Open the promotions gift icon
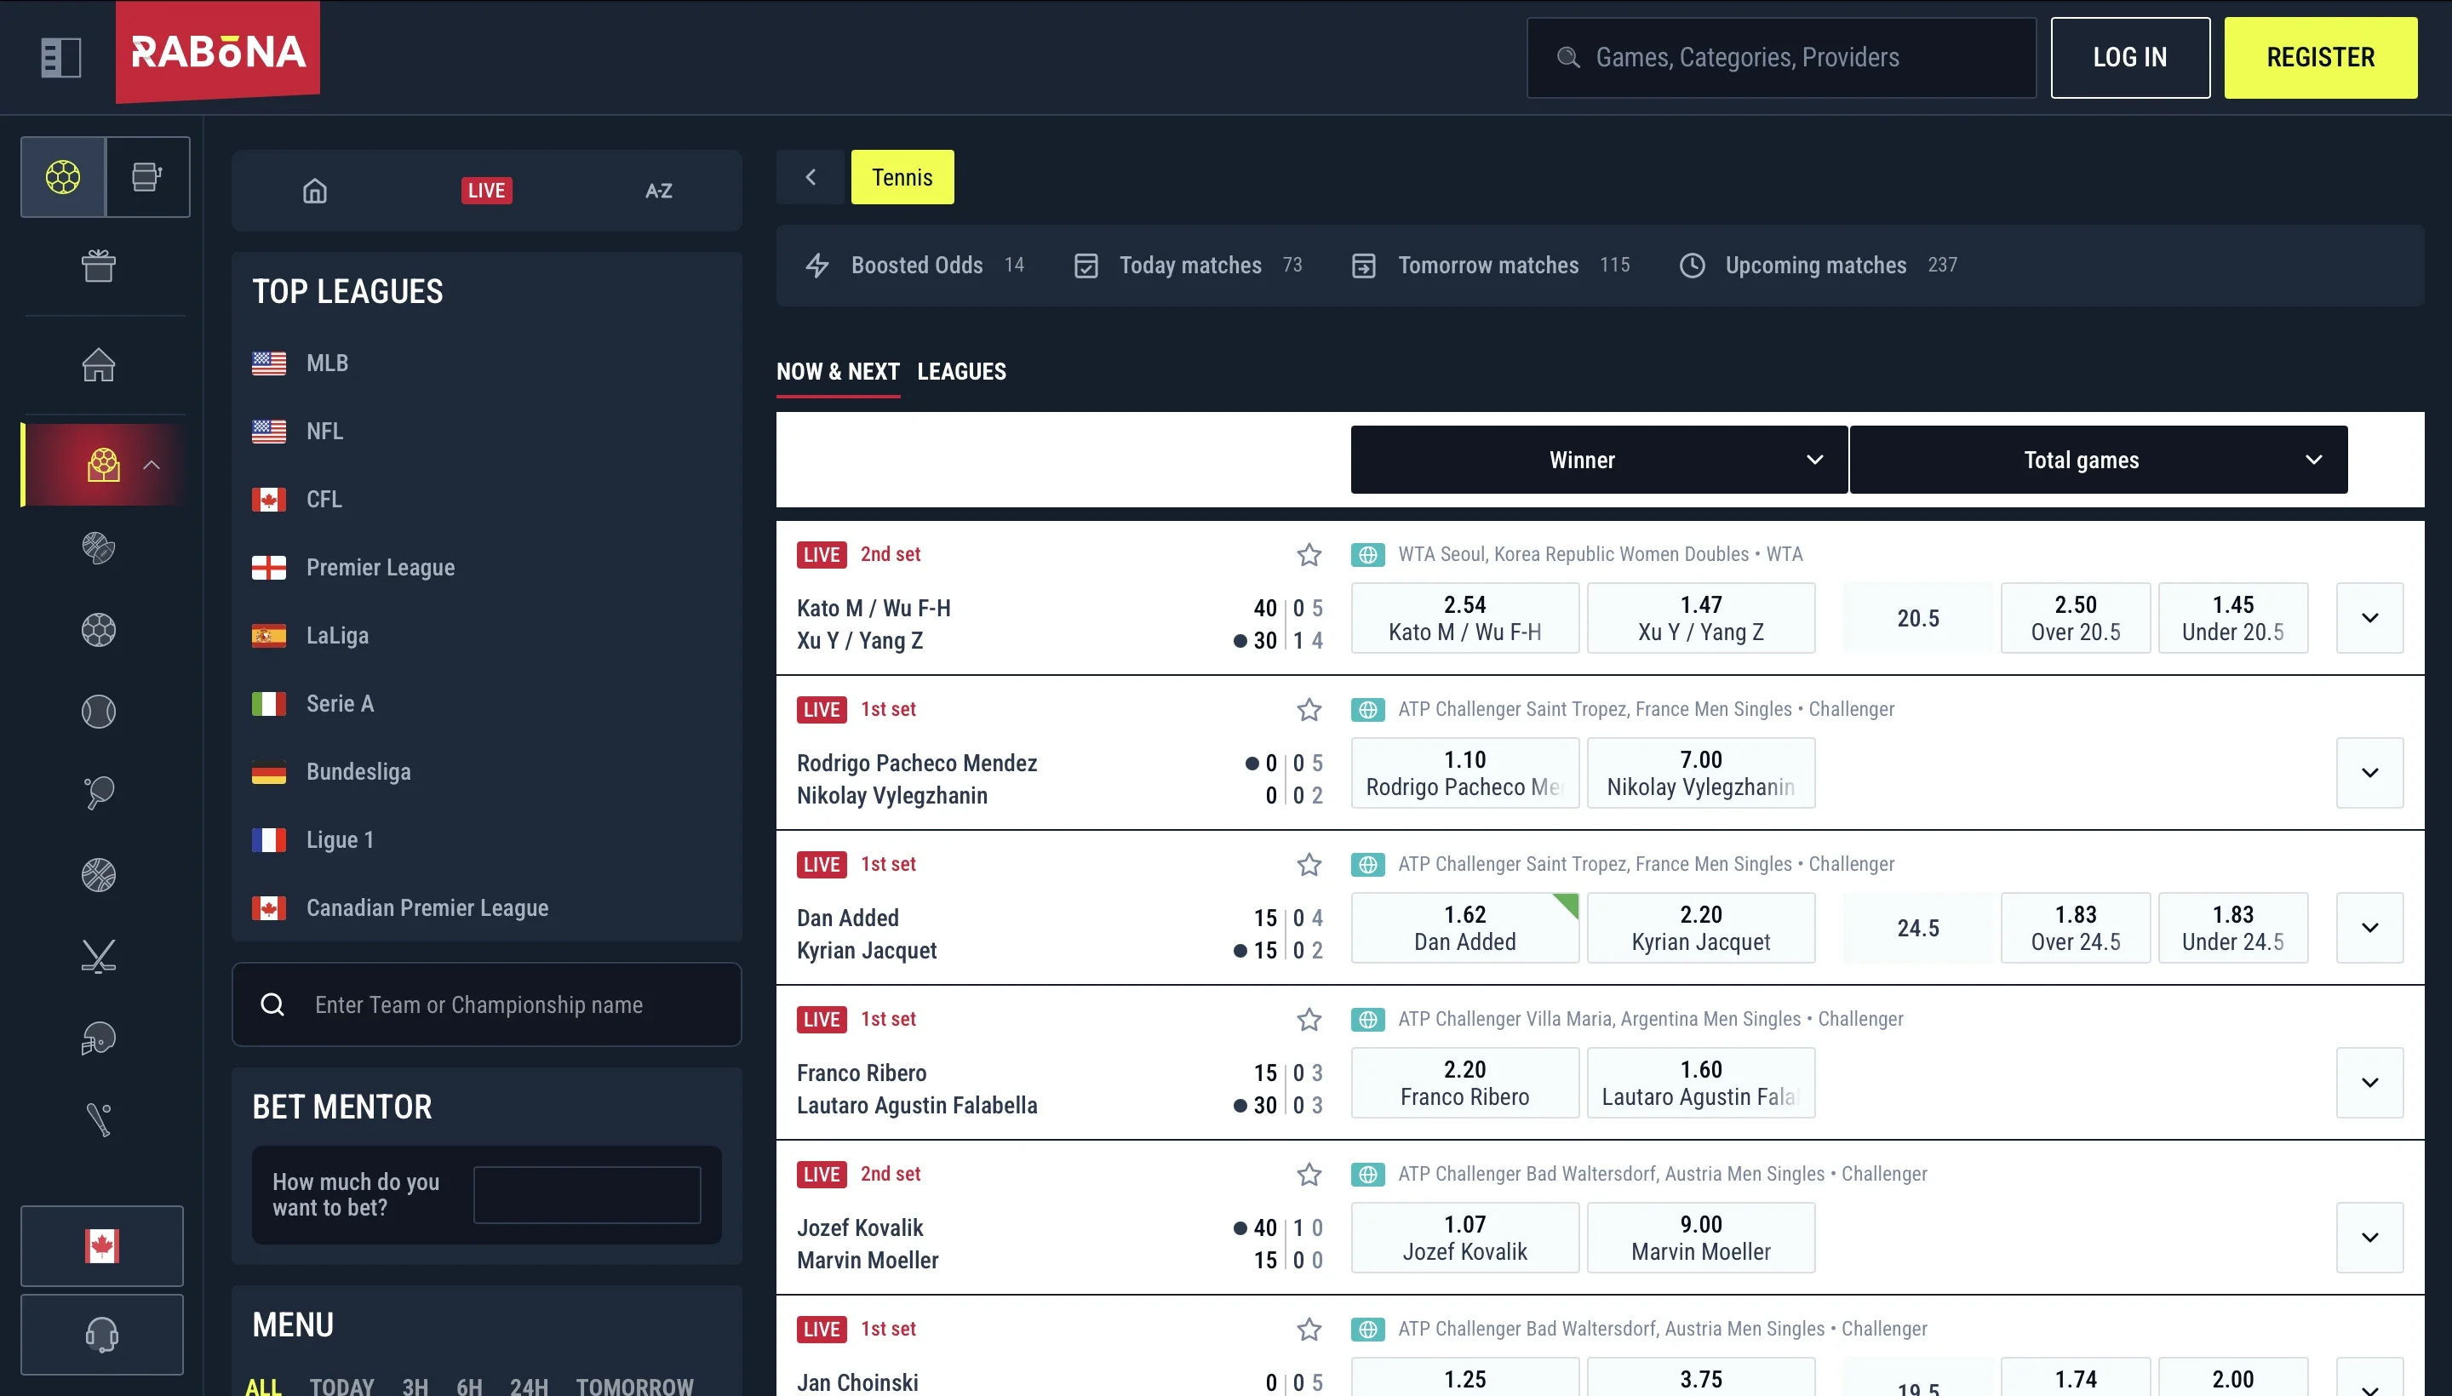 99,266
